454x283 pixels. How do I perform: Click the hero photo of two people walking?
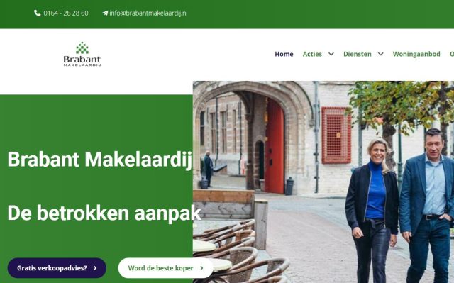pos(323,182)
